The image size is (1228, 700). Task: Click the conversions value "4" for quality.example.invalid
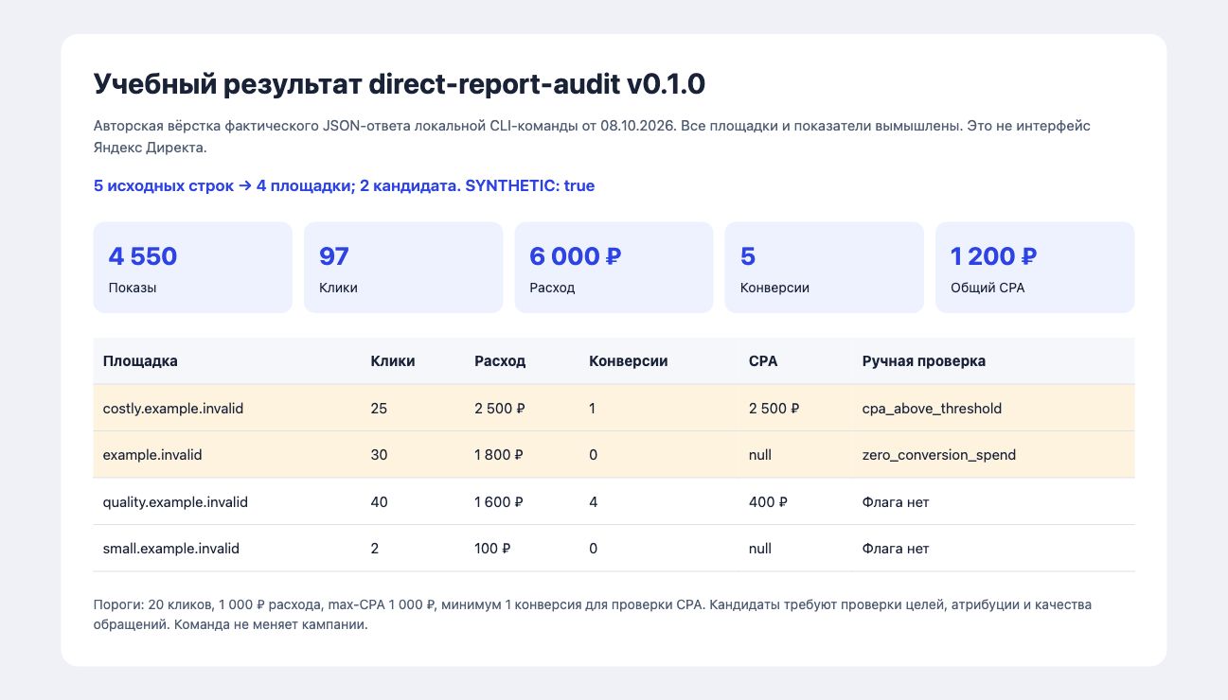pos(594,502)
